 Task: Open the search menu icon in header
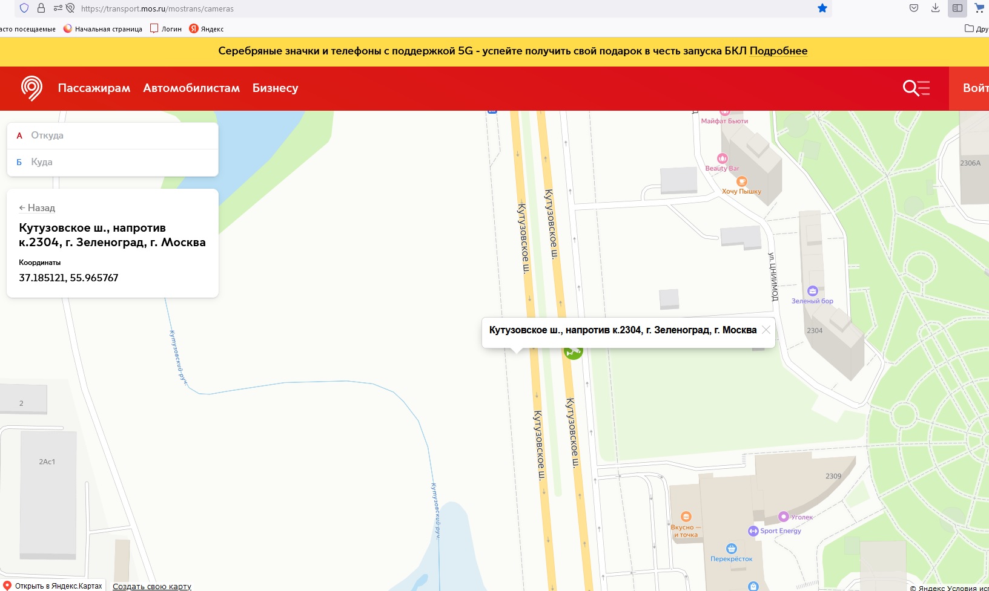[x=916, y=88]
